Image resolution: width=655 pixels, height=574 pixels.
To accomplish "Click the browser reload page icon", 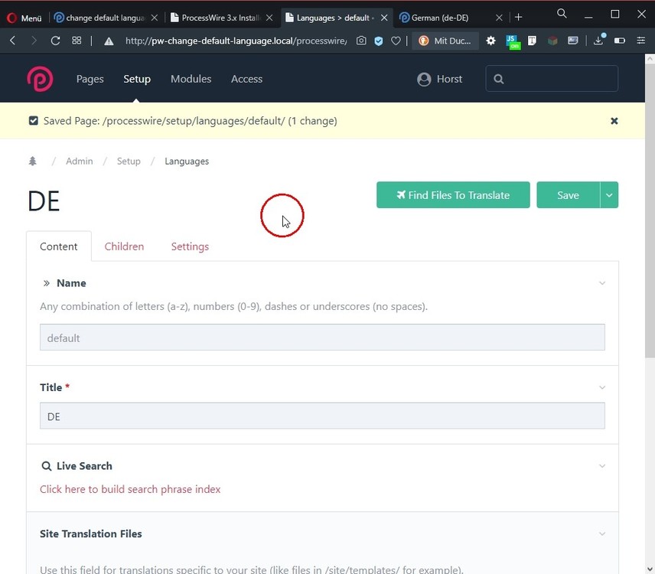I will (x=55, y=41).
